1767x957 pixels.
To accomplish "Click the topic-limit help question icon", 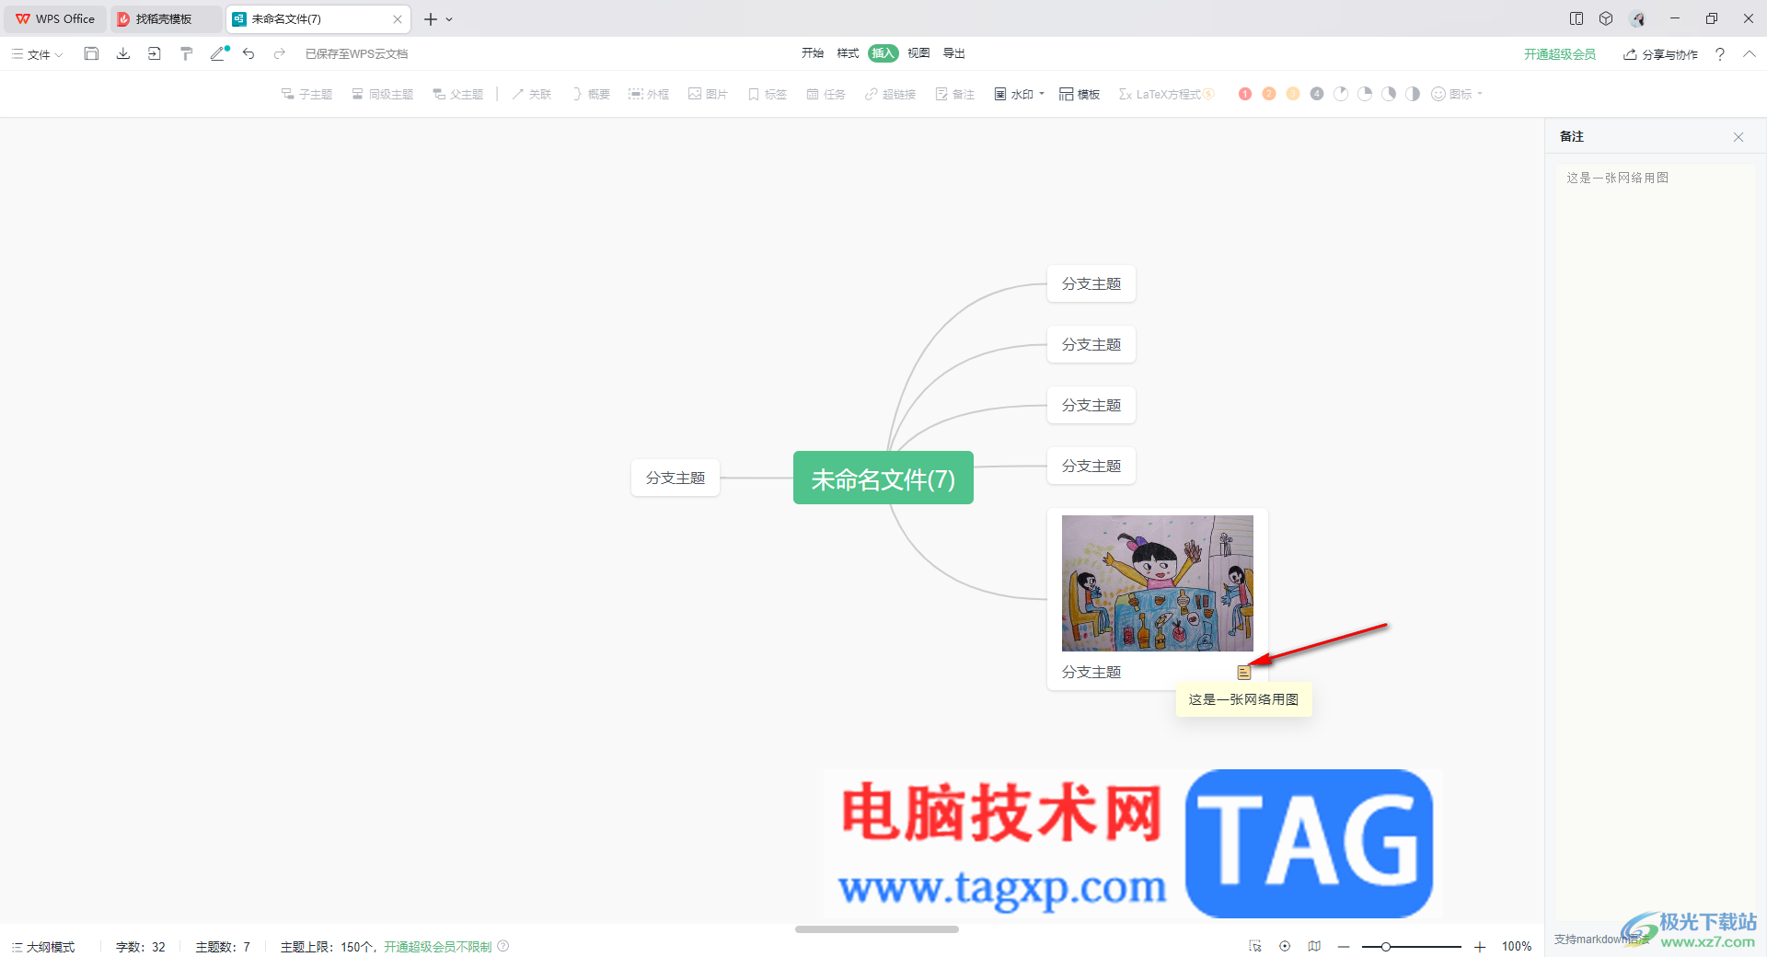I will pos(503,946).
